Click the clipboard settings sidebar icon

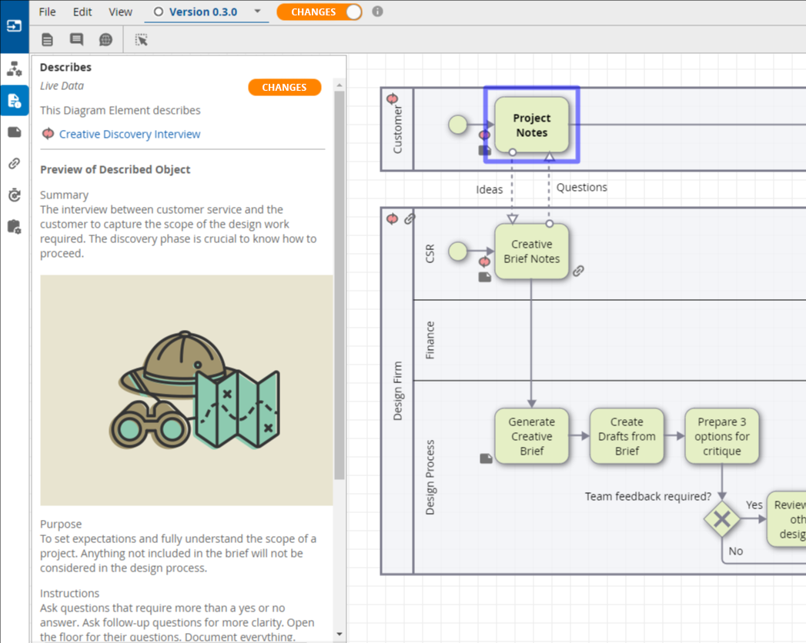point(14,227)
